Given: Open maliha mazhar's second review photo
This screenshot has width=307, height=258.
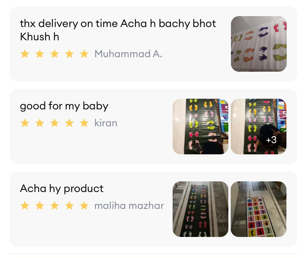Looking at the screenshot, I should 259,209.
